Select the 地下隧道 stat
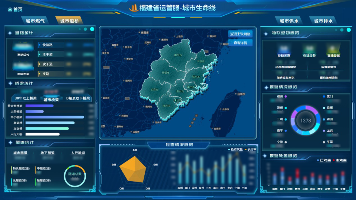The image size is (356, 200). [47, 155]
